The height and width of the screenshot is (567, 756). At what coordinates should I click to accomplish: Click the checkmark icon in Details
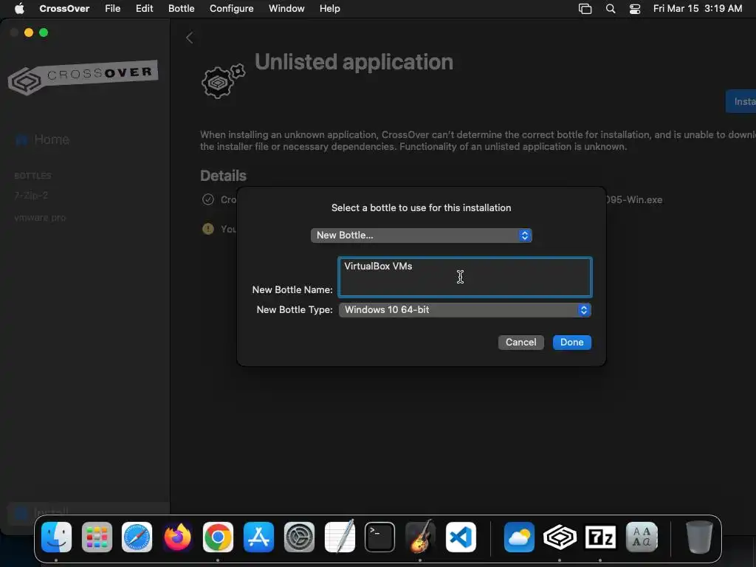pos(207,199)
